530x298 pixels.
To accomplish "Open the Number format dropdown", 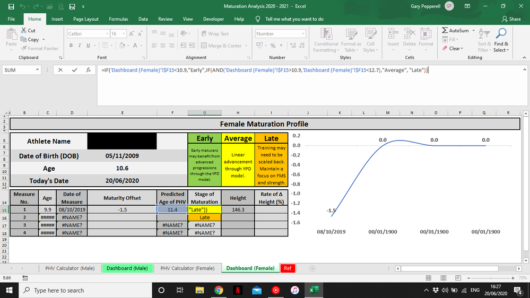I will coord(303,34).
